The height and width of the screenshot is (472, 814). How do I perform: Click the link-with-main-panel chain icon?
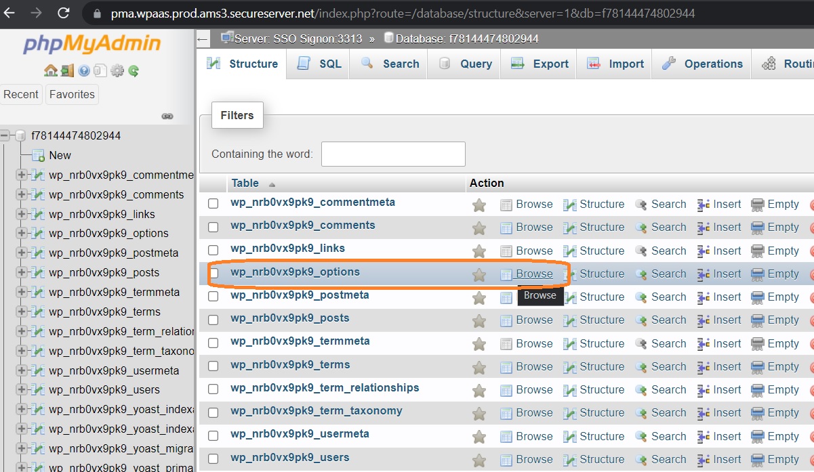(167, 116)
